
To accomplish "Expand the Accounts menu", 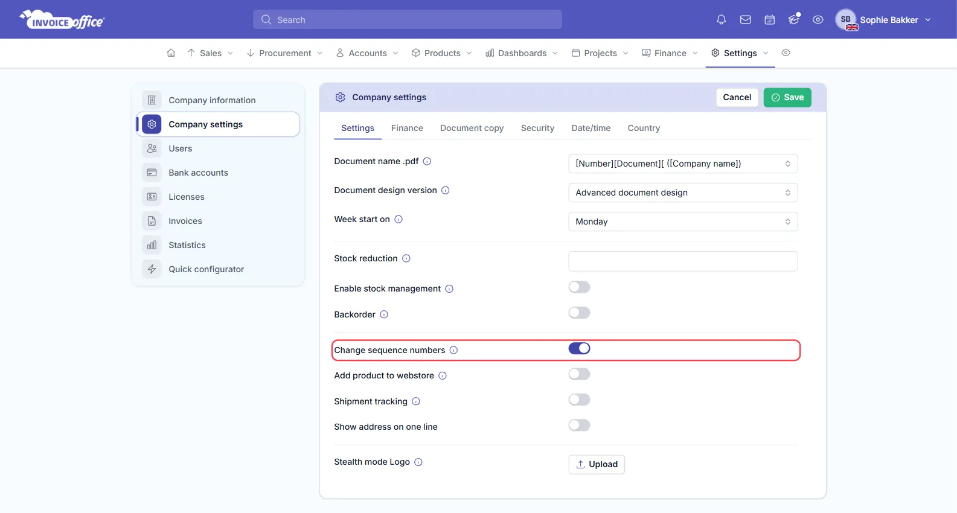I will click(367, 53).
